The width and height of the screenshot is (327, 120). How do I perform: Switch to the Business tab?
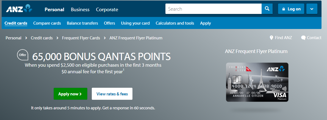80,10
